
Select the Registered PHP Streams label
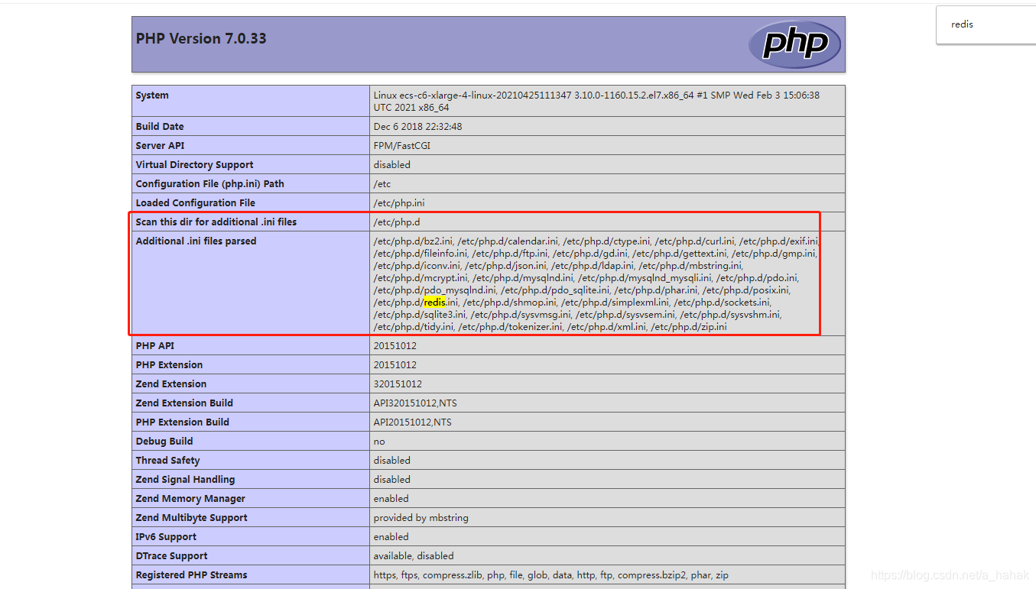click(x=191, y=575)
